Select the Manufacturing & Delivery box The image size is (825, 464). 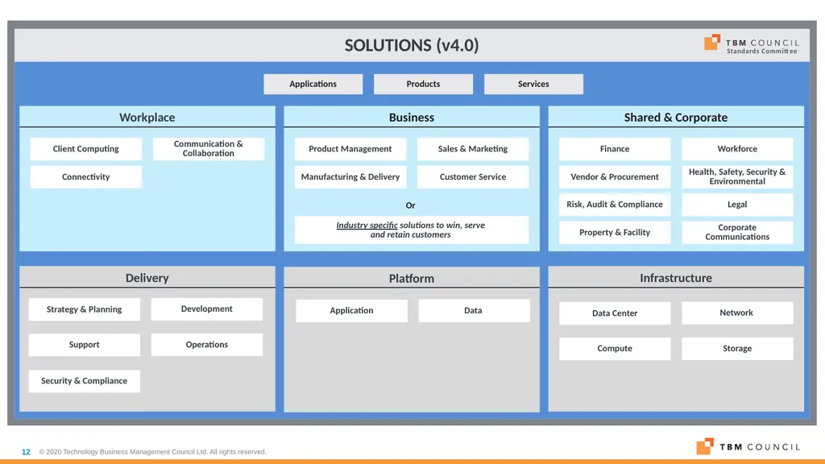[350, 176]
